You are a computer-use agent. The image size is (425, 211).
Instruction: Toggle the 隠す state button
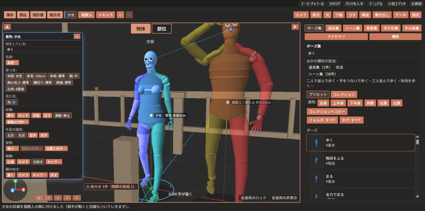click(11, 115)
